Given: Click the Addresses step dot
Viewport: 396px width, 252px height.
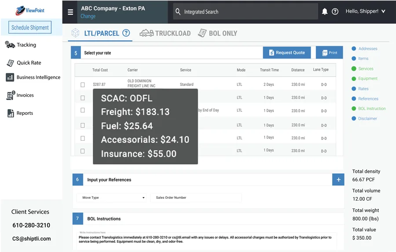Looking at the screenshot, I should 354,48.
